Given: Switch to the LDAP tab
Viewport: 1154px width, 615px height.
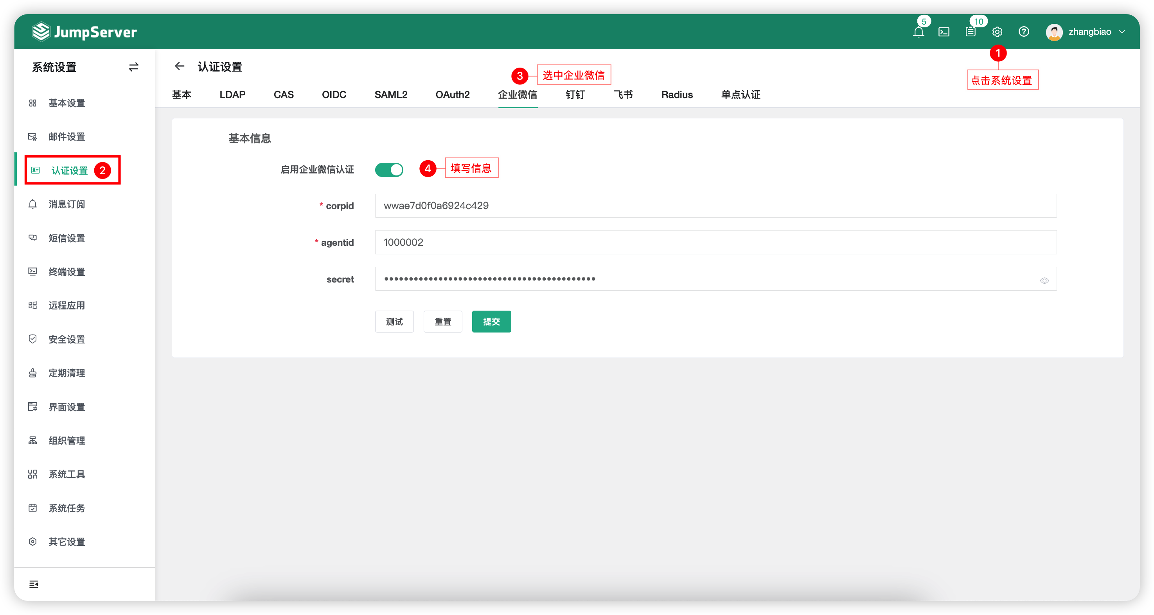Looking at the screenshot, I should point(232,95).
